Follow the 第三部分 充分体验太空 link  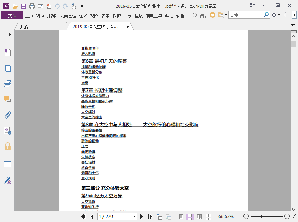click(x=105, y=188)
